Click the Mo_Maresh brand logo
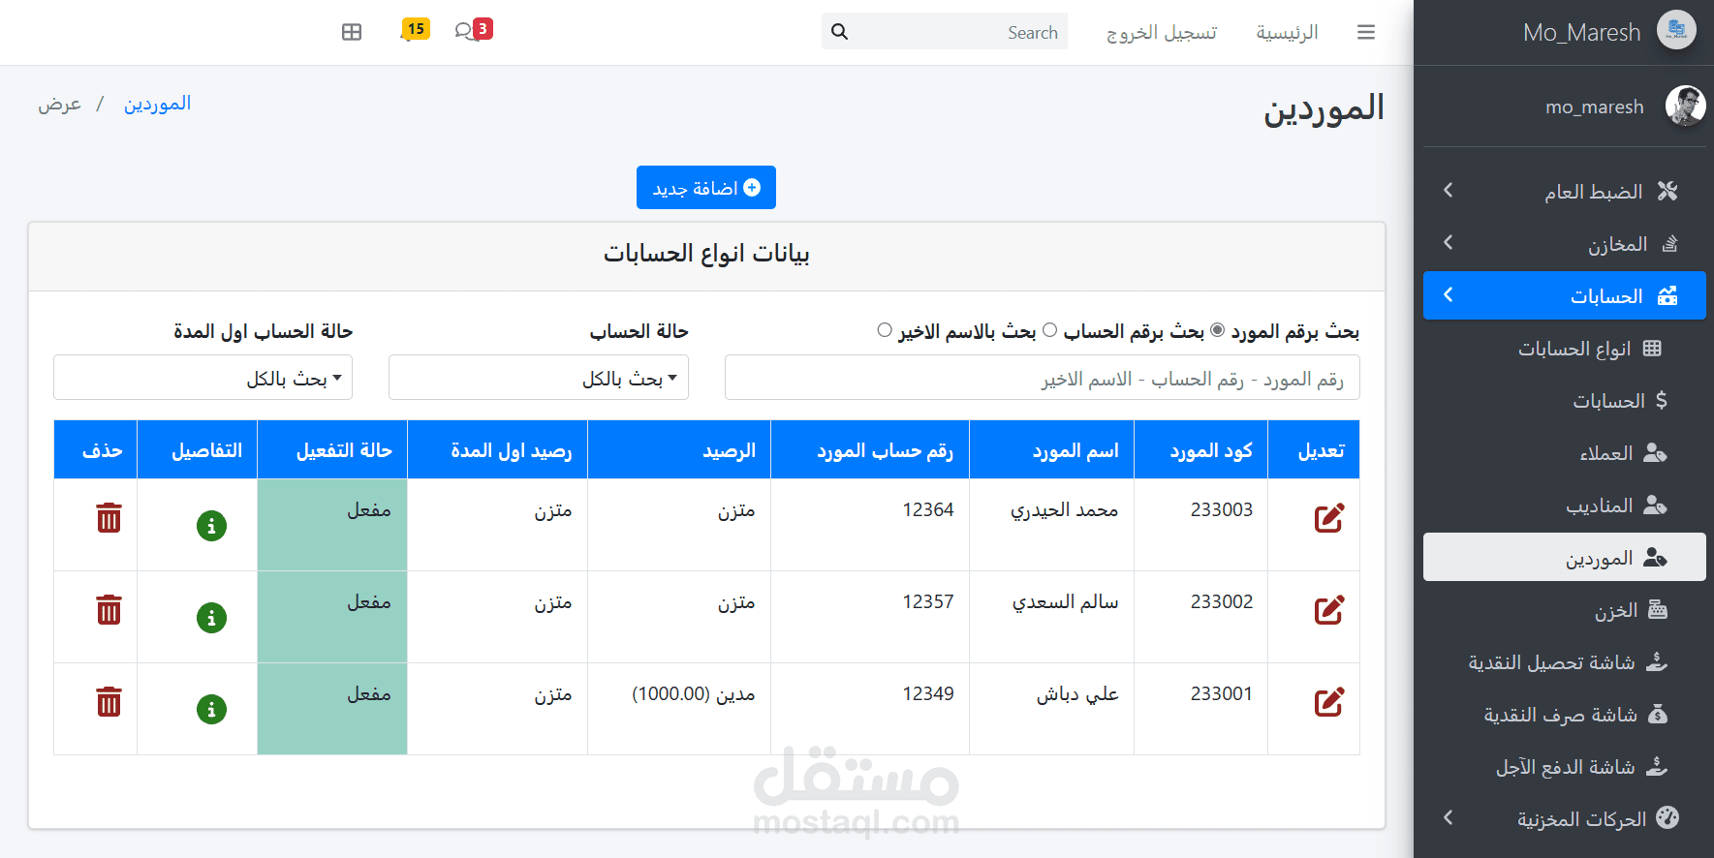The width and height of the screenshot is (1714, 858). click(x=1676, y=30)
